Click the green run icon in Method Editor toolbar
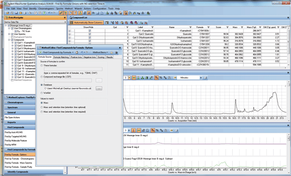Viewport: 291px width, 176px height. coord(40,53)
